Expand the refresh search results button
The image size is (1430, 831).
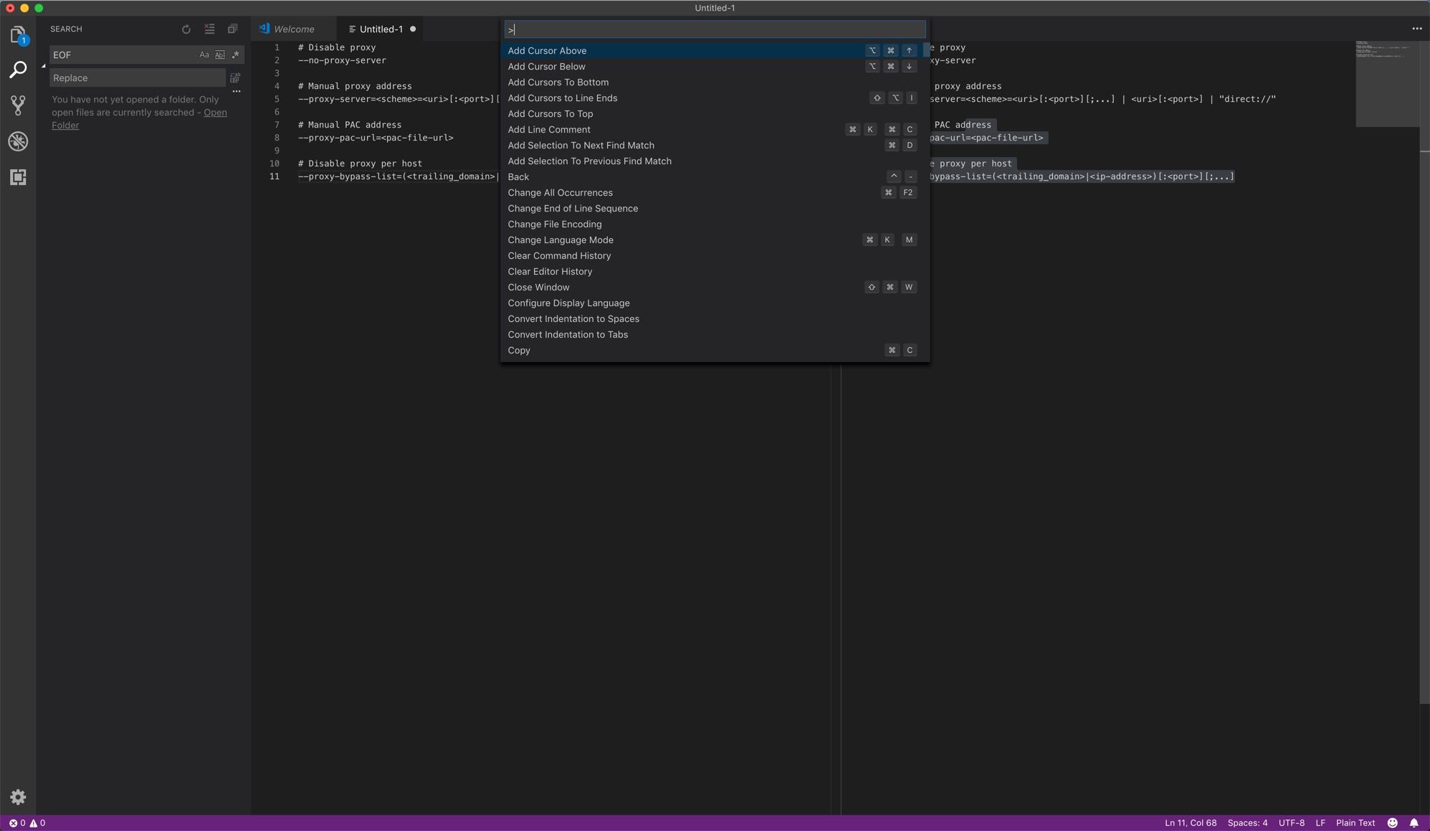(186, 29)
